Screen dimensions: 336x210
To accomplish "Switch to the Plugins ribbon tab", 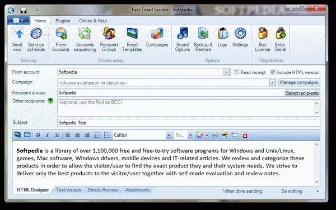I will pos(63,21).
